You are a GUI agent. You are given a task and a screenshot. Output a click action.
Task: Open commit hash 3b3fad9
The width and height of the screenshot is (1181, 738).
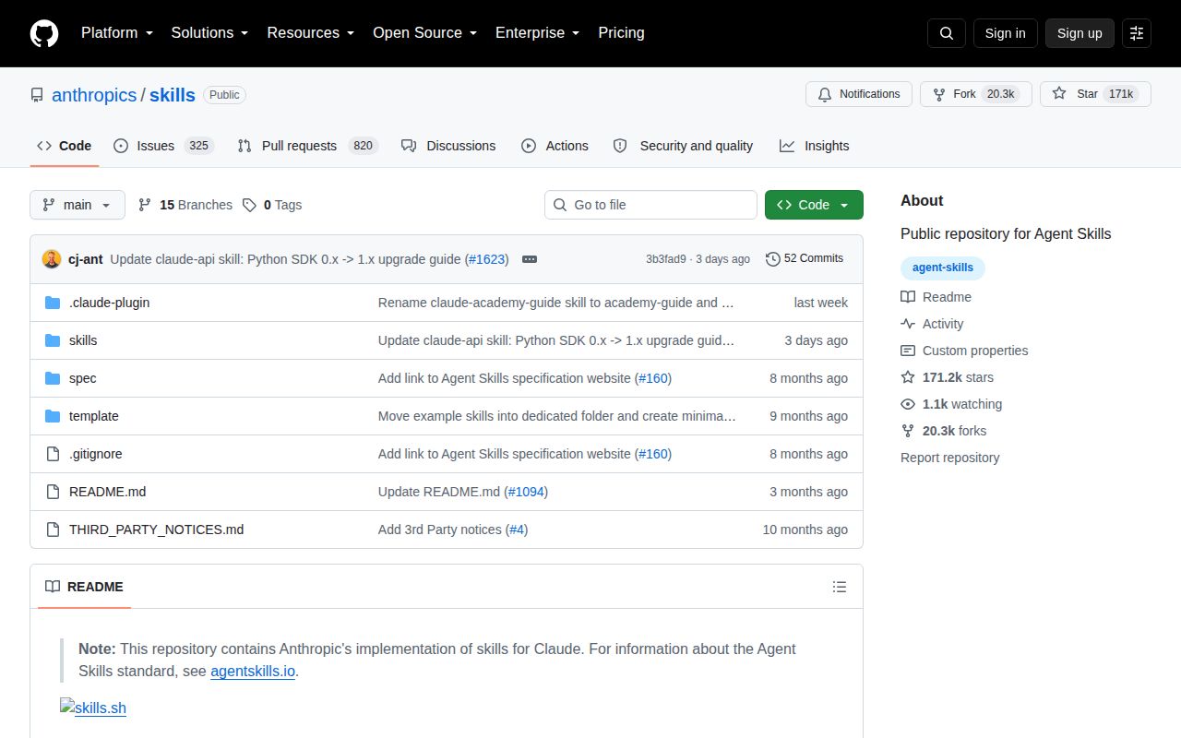[666, 259]
